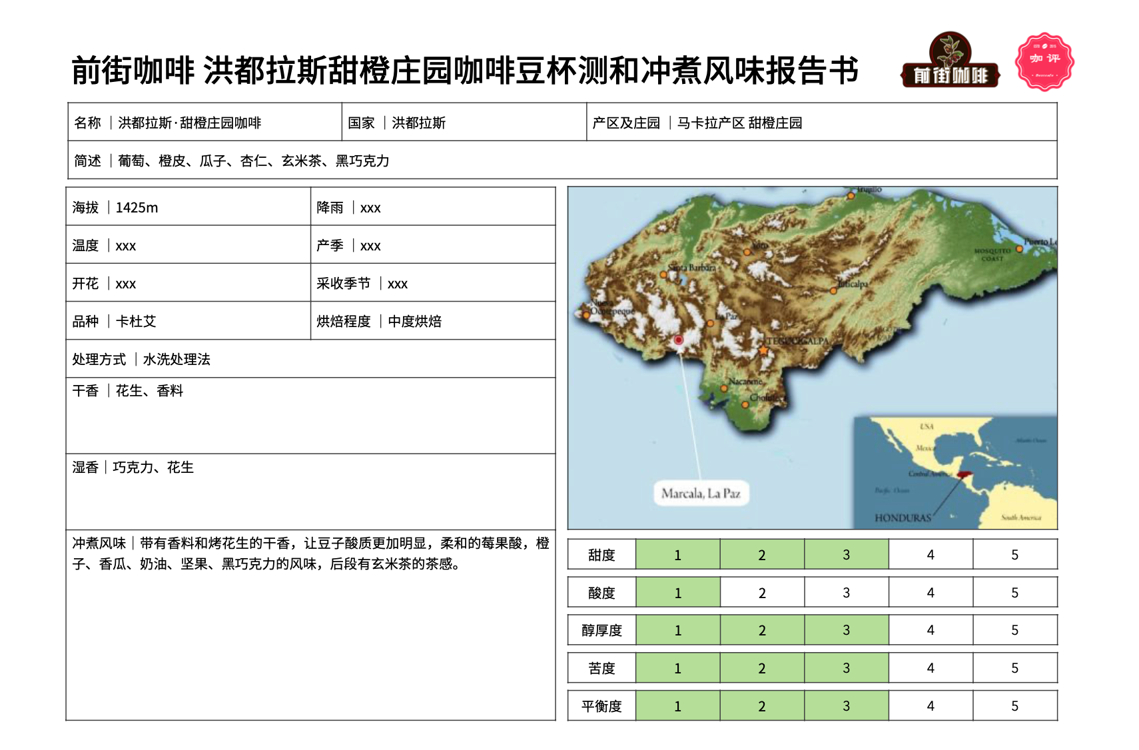The width and height of the screenshot is (1139, 750).
Task: Click the red Marcala location marker on map
Action: click(678, 340)
